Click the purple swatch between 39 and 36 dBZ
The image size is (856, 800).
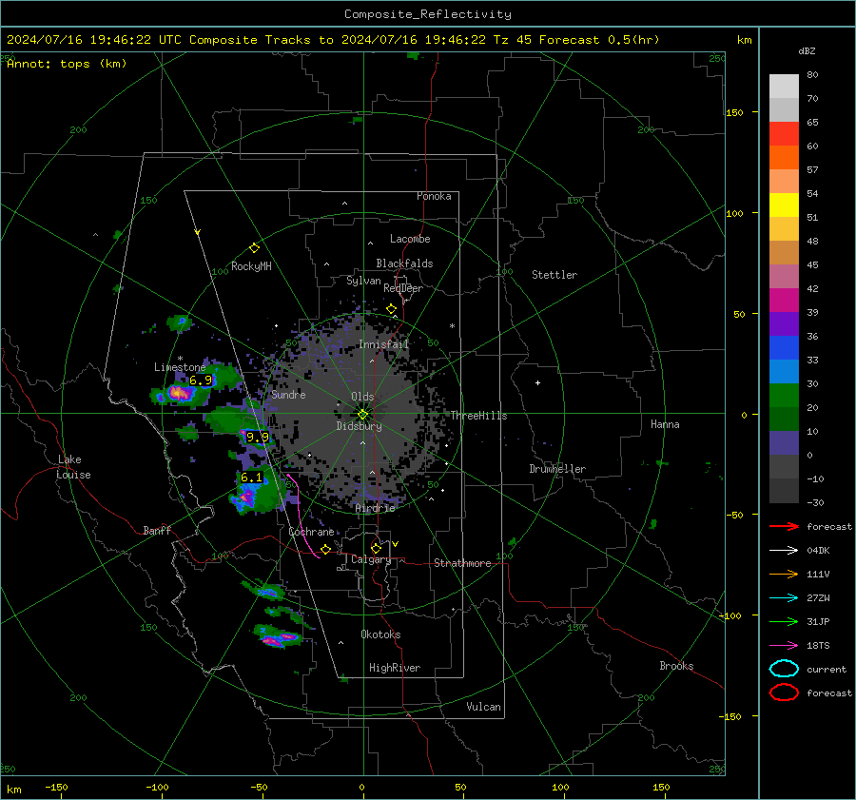pos(784,324)
